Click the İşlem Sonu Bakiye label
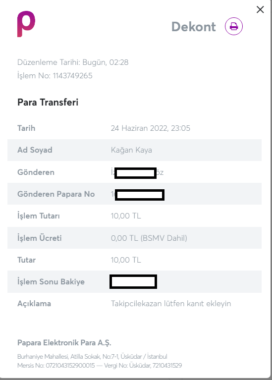The image size is (272, 380). pos(51,281)
